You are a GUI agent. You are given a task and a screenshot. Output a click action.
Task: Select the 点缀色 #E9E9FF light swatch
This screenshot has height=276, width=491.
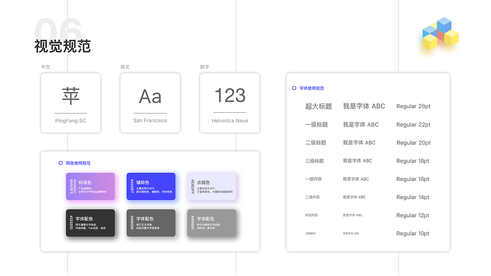coord(211,186)
